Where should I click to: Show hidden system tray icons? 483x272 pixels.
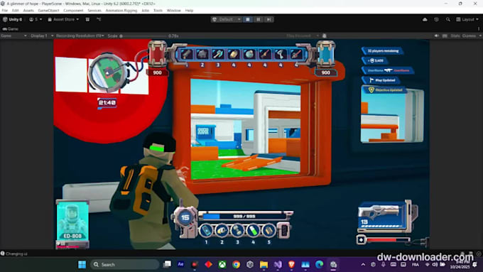[363, 265]
